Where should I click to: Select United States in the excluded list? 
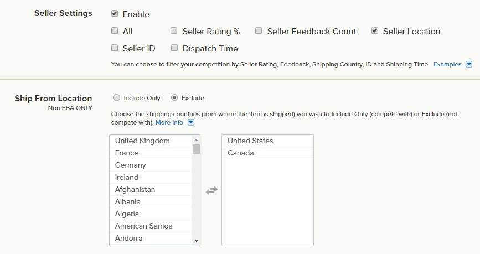point(250,141)
